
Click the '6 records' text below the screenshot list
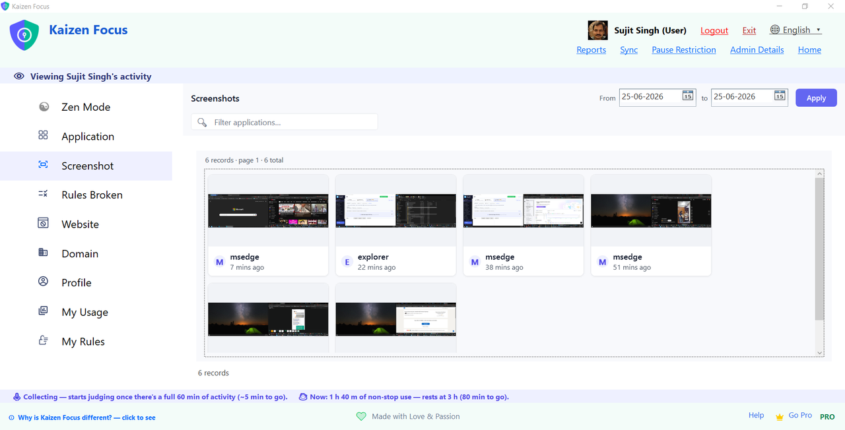(x=213, y=373)
